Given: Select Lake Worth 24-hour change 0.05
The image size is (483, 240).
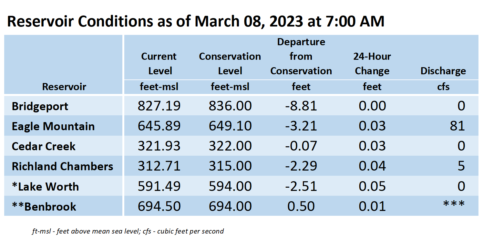Looking at the screenshot, I should point(372,186).
